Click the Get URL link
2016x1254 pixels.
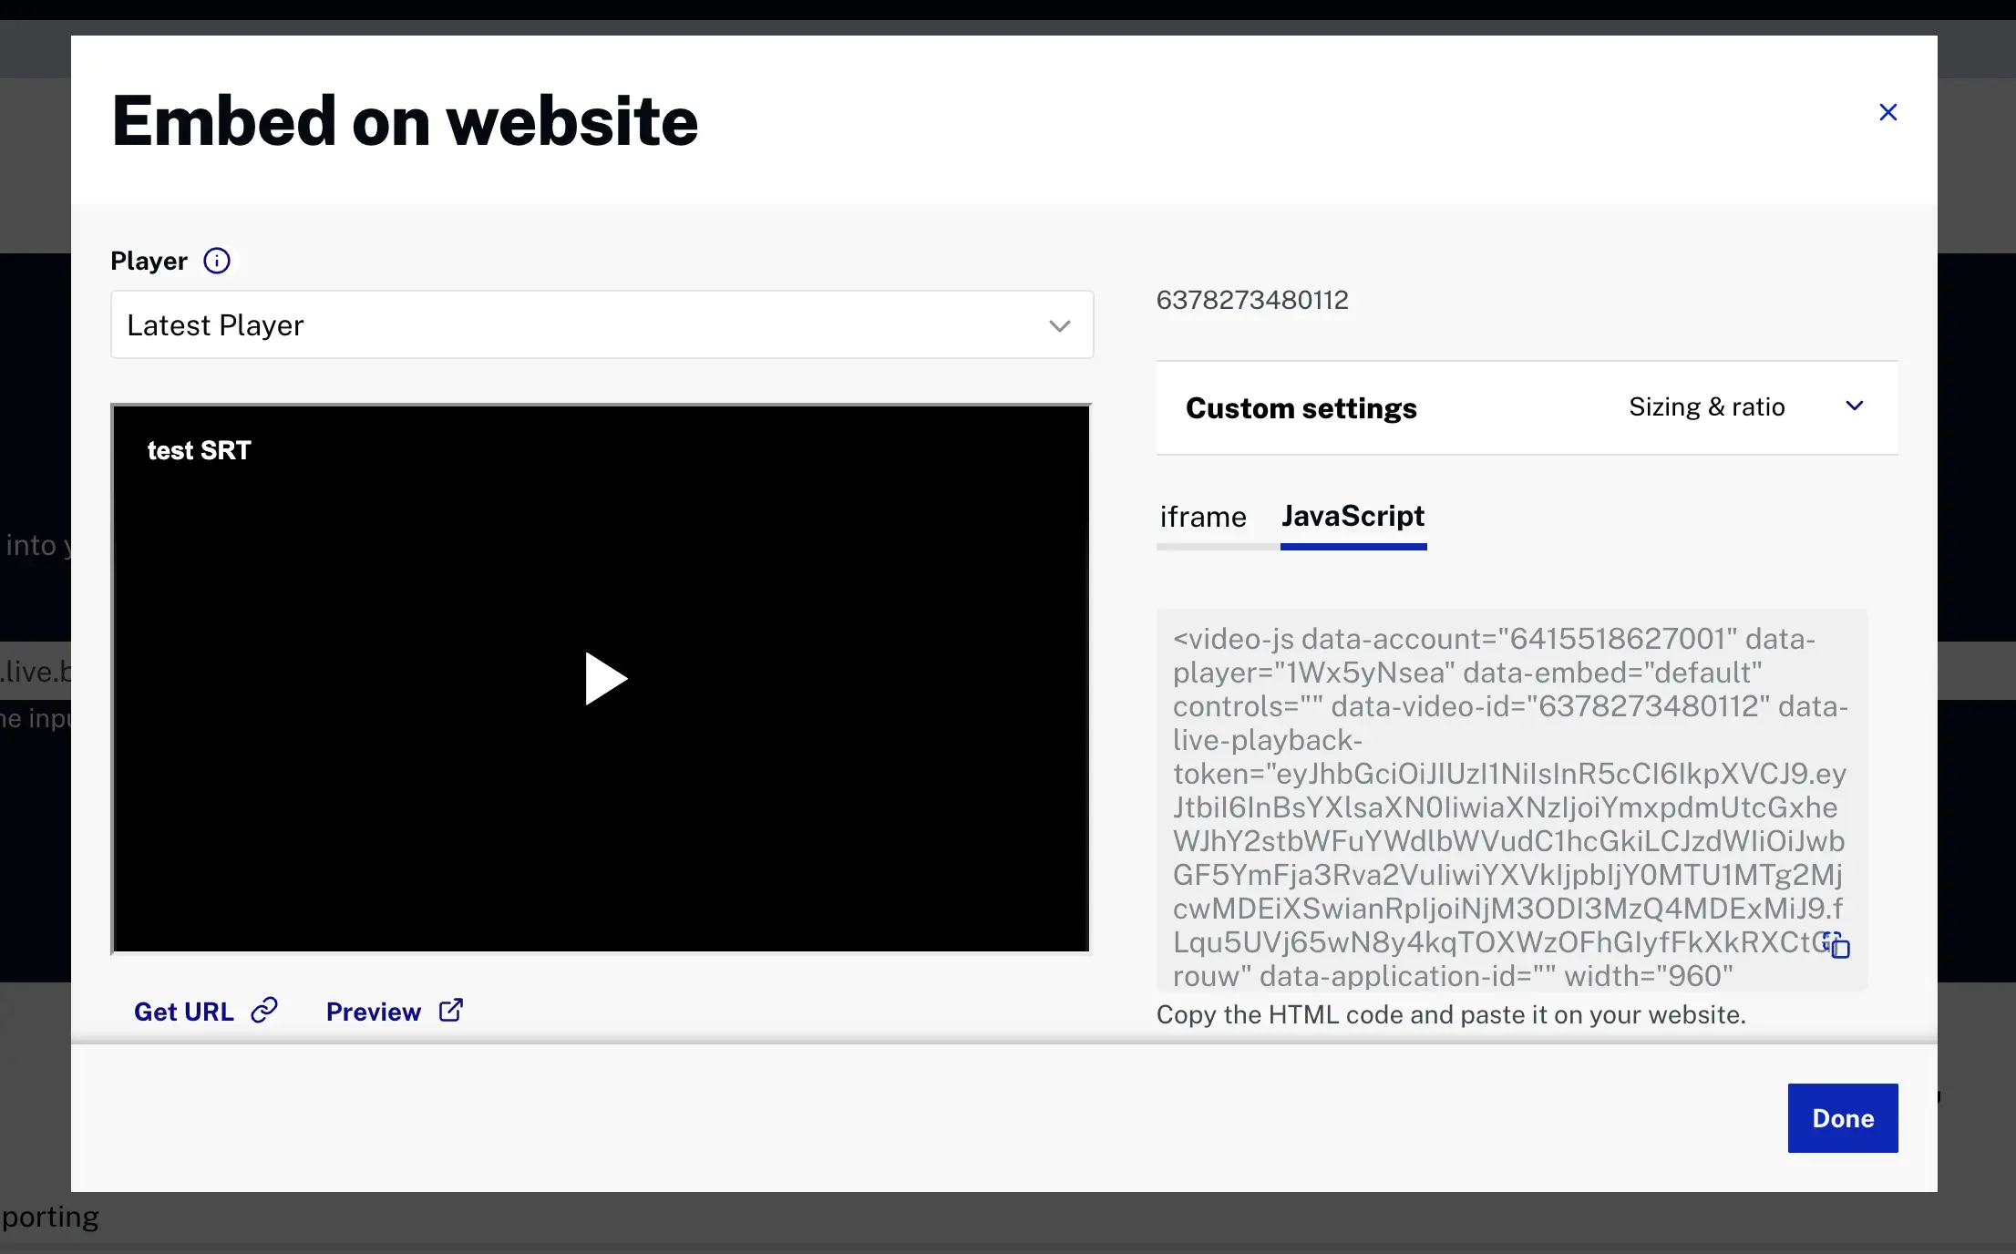coord(184,1011)
